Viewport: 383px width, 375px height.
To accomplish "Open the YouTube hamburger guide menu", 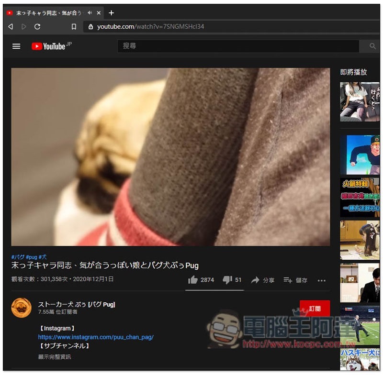I will pyautogui.click(x=16, y=46).
